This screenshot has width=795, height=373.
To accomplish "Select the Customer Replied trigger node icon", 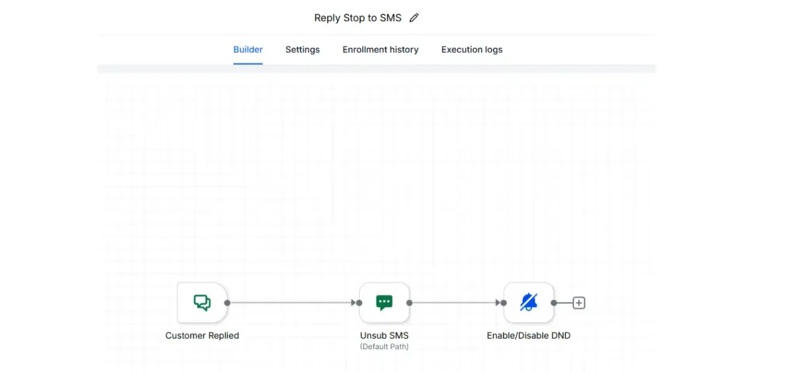I will click(202, 303).
